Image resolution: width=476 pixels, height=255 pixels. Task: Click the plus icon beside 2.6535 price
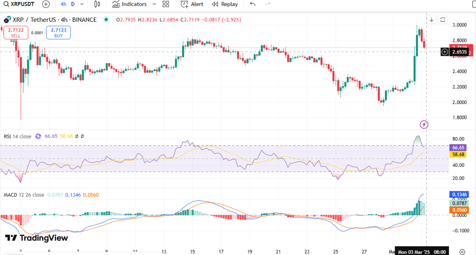tap(445, 52)
